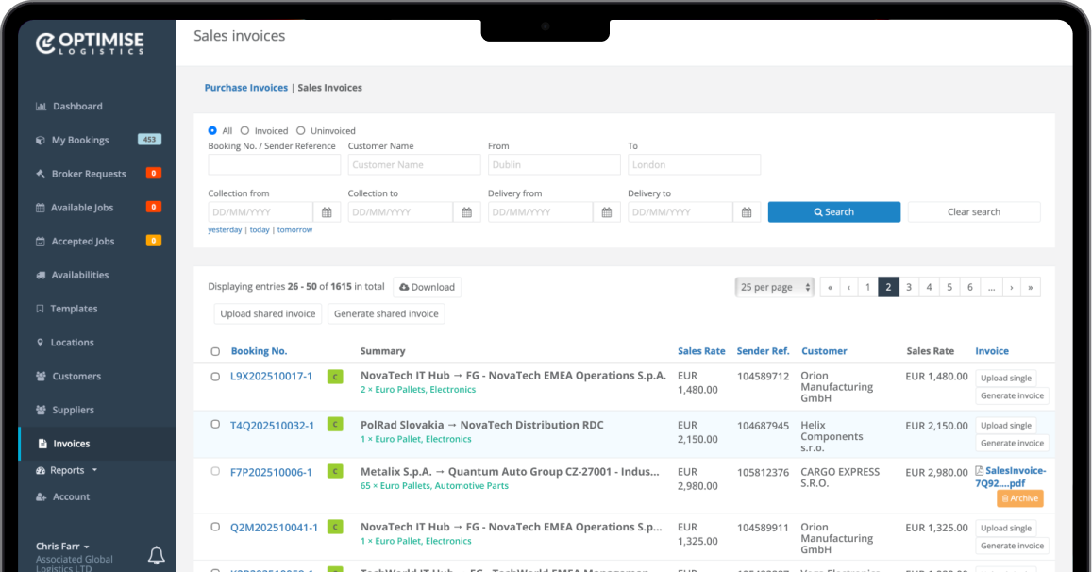Open My Bookings in sidebar
Image resolution: width=1092 pixels, height=572 pixels.
(x=79, y=140)
